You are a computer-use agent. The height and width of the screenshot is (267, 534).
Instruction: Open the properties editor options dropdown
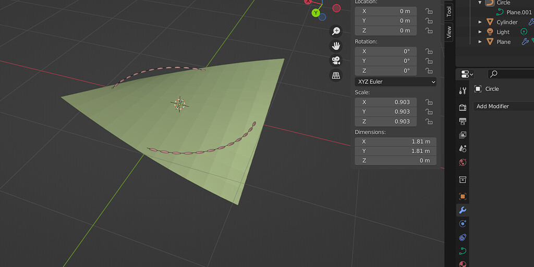click(467, 74)
